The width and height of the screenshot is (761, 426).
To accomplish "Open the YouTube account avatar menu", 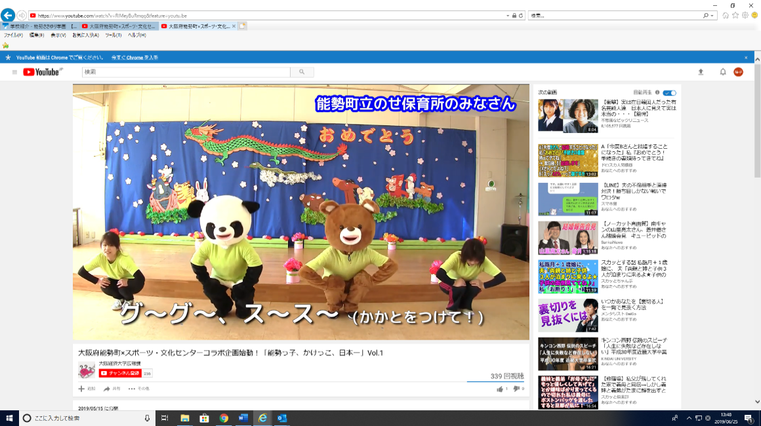I will coord(738,72).
